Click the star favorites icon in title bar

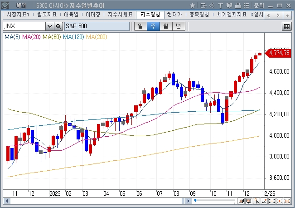[193, 5]
